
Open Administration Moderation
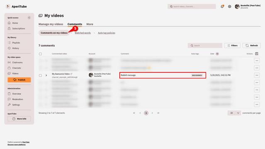pyautogui.click(x=15, y=99)
